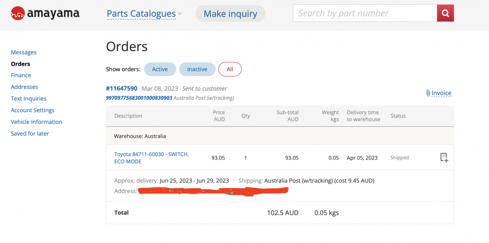The height and width of the screenshot is (243, 489).
Task: Select Orders in the sidebar
Action: [21, 64]
